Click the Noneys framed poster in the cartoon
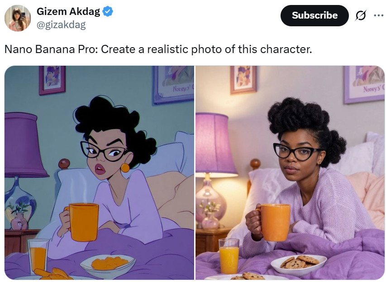 tap(173, 84)
